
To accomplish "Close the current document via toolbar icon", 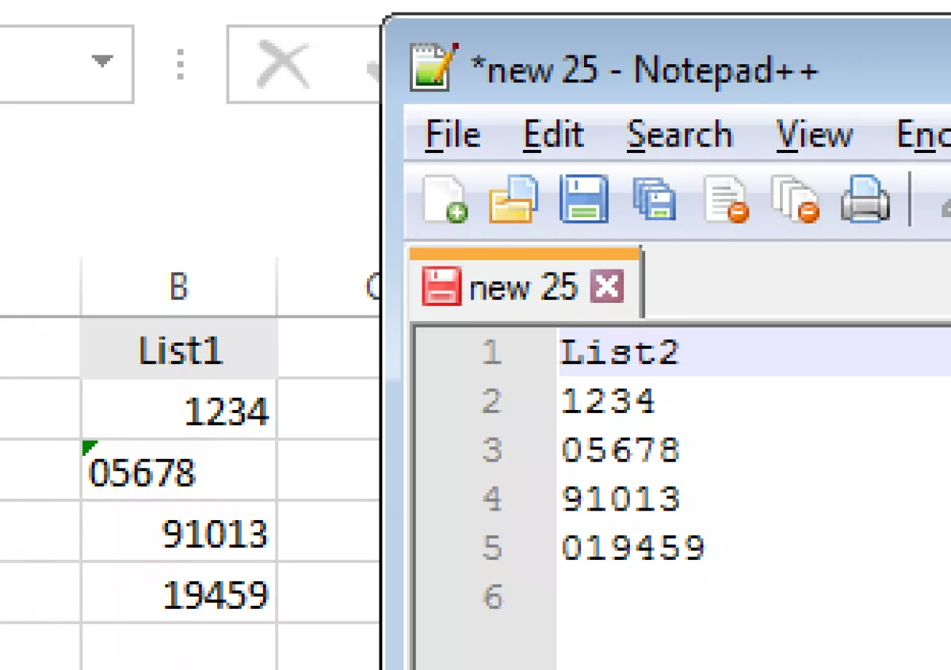I will pyautogui.click(x=725, y=199).
